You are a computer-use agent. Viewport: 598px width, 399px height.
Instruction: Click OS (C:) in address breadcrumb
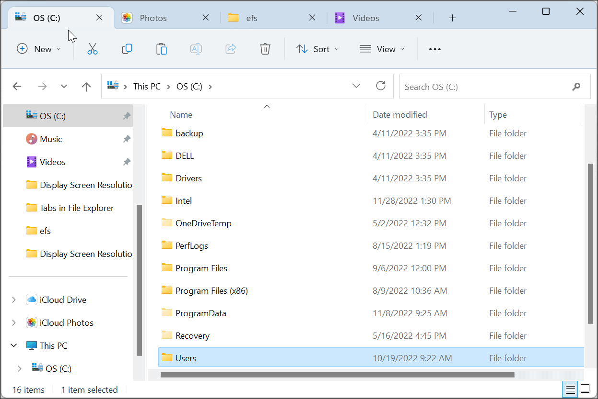tap(189, 87)
